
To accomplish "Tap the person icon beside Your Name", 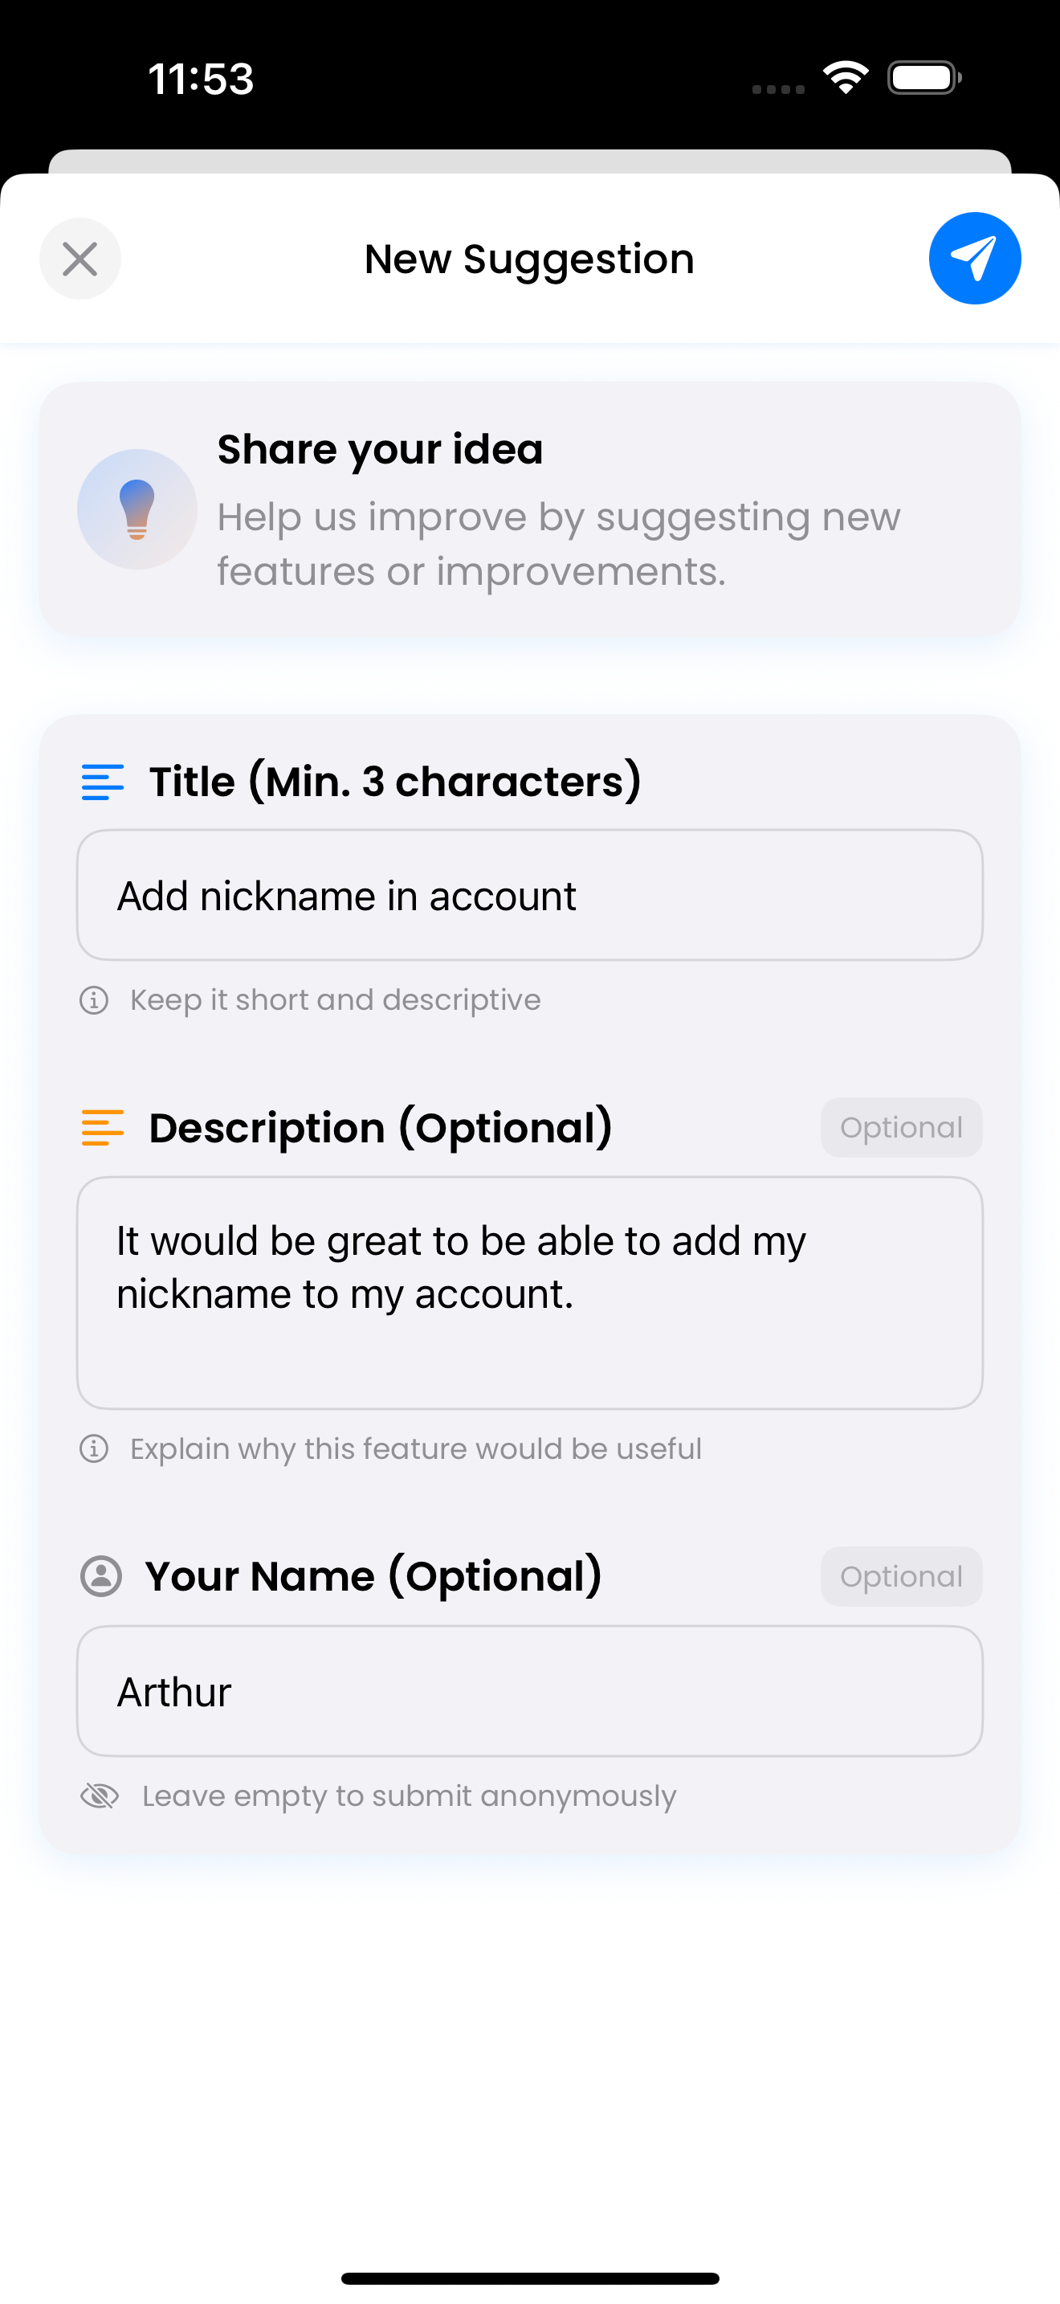I will pos(101,1576).
